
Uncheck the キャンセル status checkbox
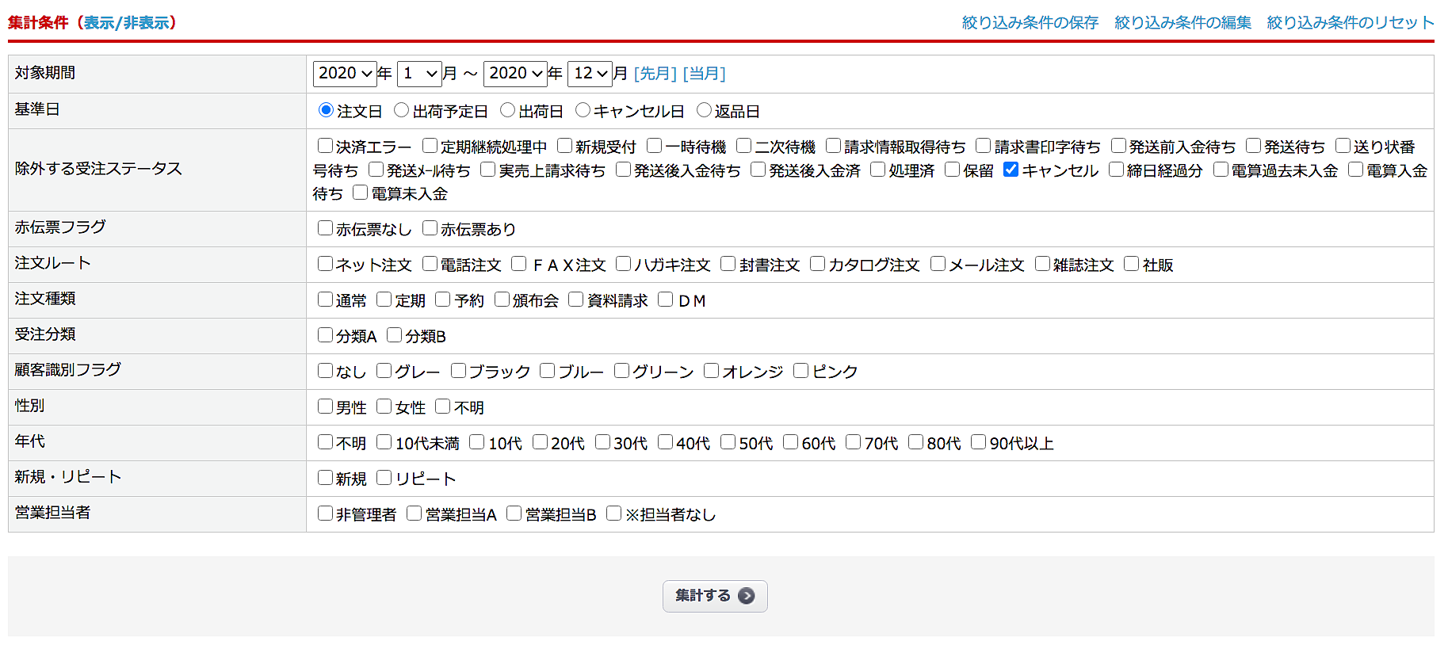[1011, 170]
